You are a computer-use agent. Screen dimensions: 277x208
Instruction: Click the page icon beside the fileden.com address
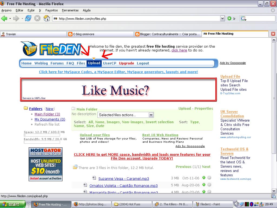tap(55, 18)
